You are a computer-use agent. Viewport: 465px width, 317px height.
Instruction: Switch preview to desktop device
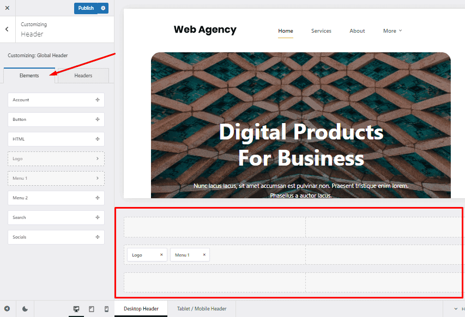click(76, 309)
